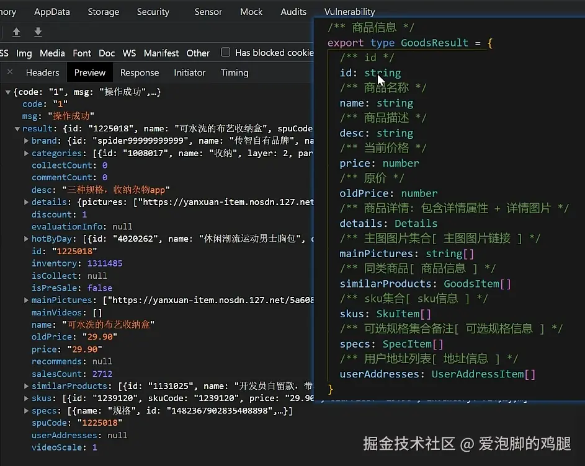This screenshot has width=585, height=466.
Task: Click the discount: 1 row
Action: coord(60,214)
